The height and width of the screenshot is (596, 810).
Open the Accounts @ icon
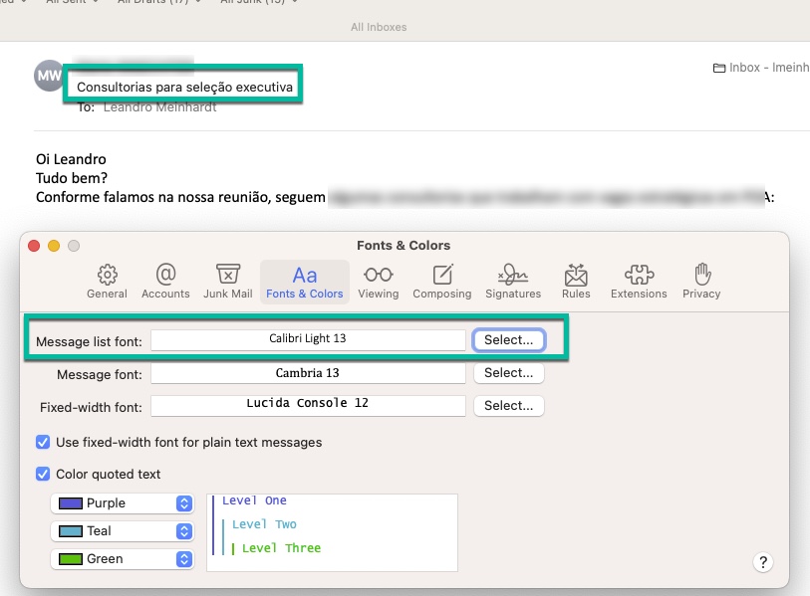click(x=165, y=274)
